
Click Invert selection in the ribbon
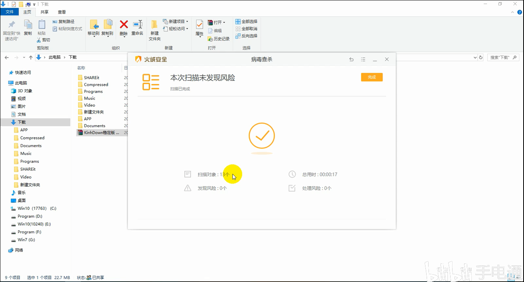pos(247,36)
